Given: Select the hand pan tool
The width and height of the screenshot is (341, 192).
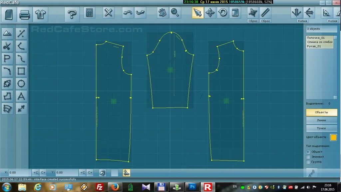Looking at the screenshot, I should coord(162,13).
